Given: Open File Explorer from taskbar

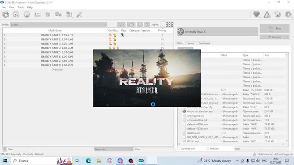Looking at the screenshot, I should tap(99, 161).
